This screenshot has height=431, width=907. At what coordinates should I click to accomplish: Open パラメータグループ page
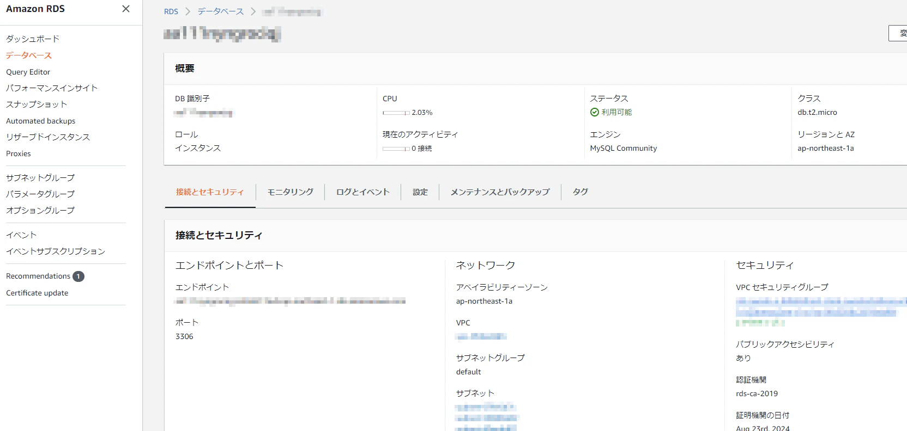click(x=40, y=194)
